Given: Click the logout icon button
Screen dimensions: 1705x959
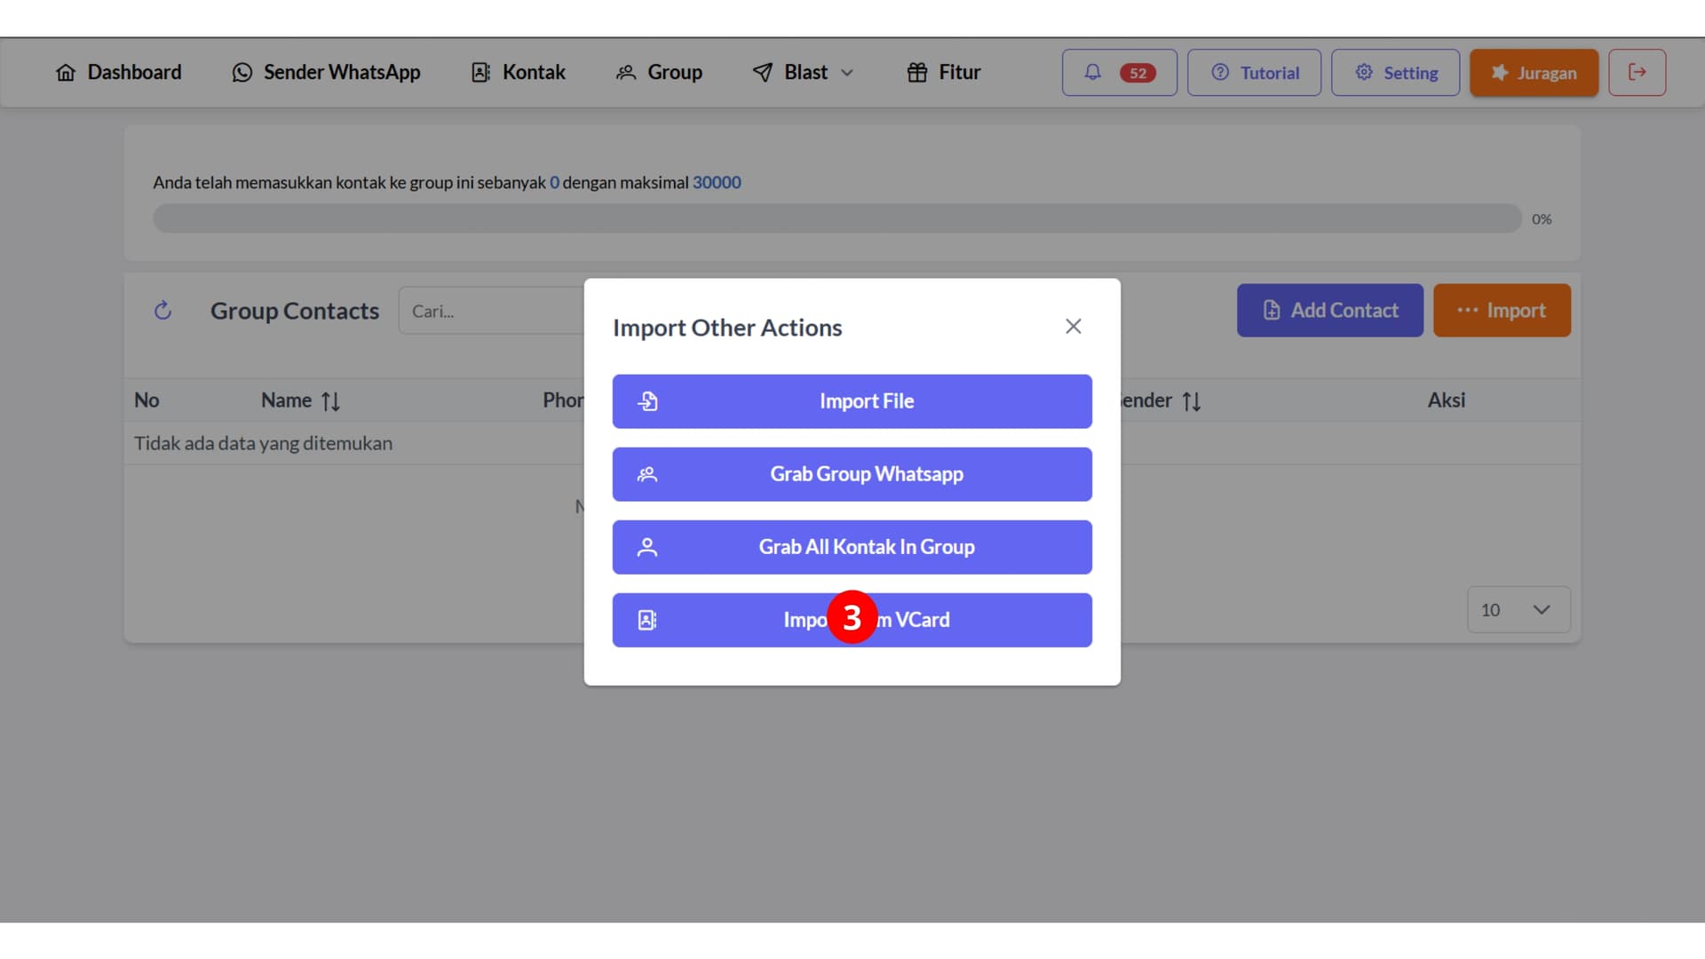Looking at the screenshot, I should 1637,72.
